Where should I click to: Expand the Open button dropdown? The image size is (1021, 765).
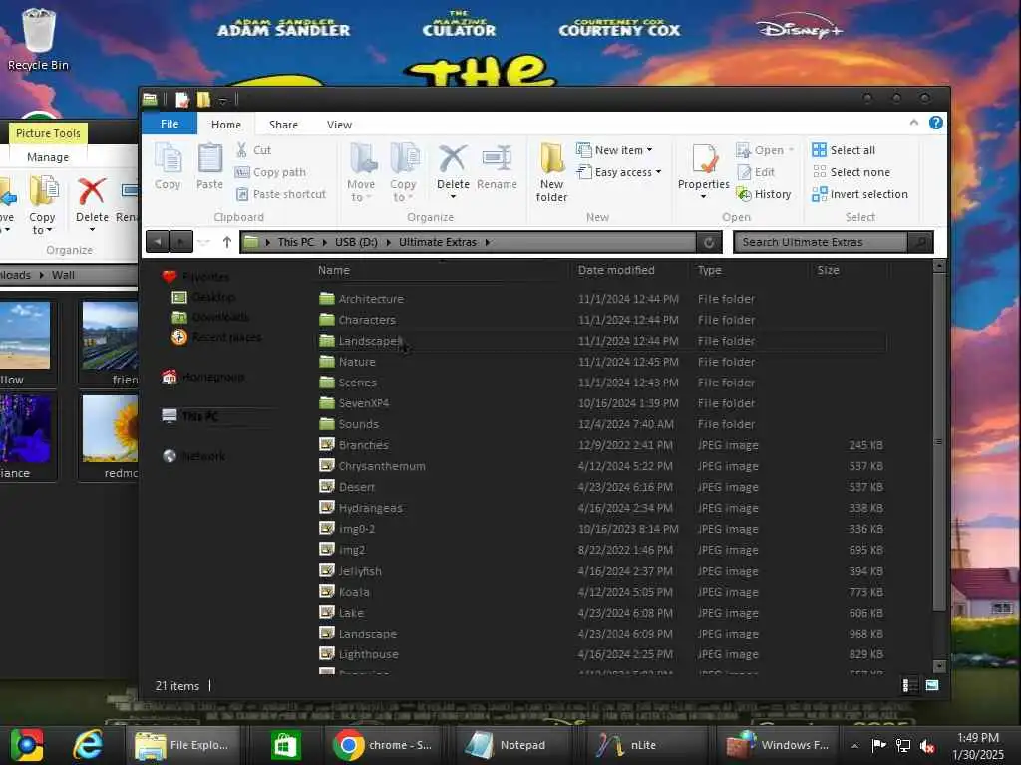pyautogui.click(x=791, y=150)
